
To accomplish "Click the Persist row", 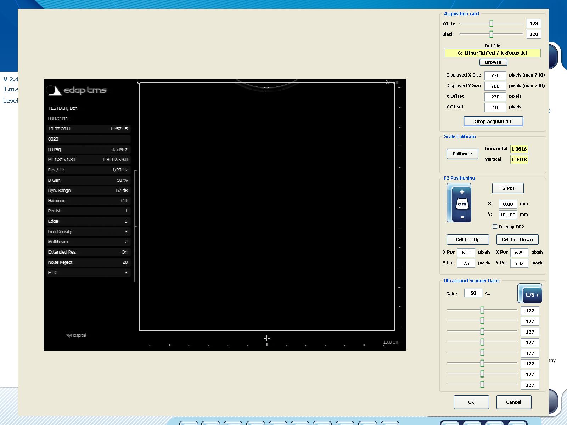I will [x=88, y=211].
